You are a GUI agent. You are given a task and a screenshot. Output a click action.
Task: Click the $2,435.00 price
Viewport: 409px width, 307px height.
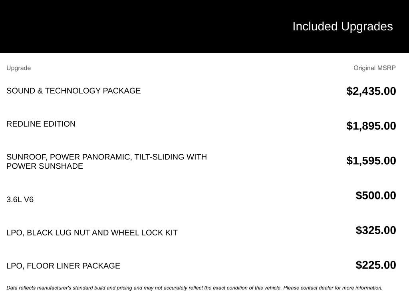371,91
